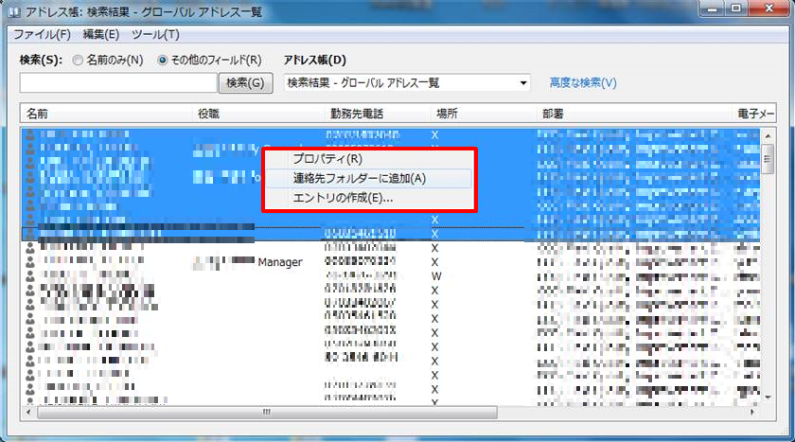Screen dimensions: 795x442
Task: Click the vertical scrollbar down arrow
Action: pos(768,399)
